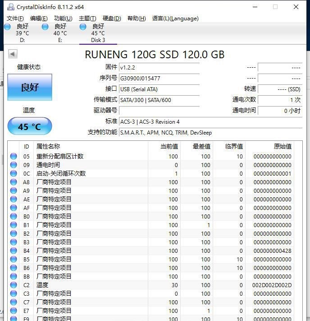This screenshot has height=321, width=310.
Task: Click the interface field USB (Serial ATA)
Action: [159, 89]
